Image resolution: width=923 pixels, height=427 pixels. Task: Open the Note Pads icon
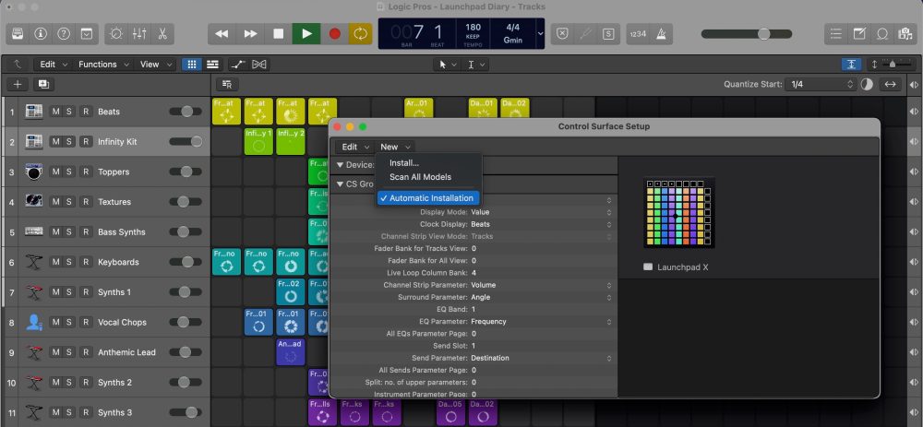pos(859,34)
